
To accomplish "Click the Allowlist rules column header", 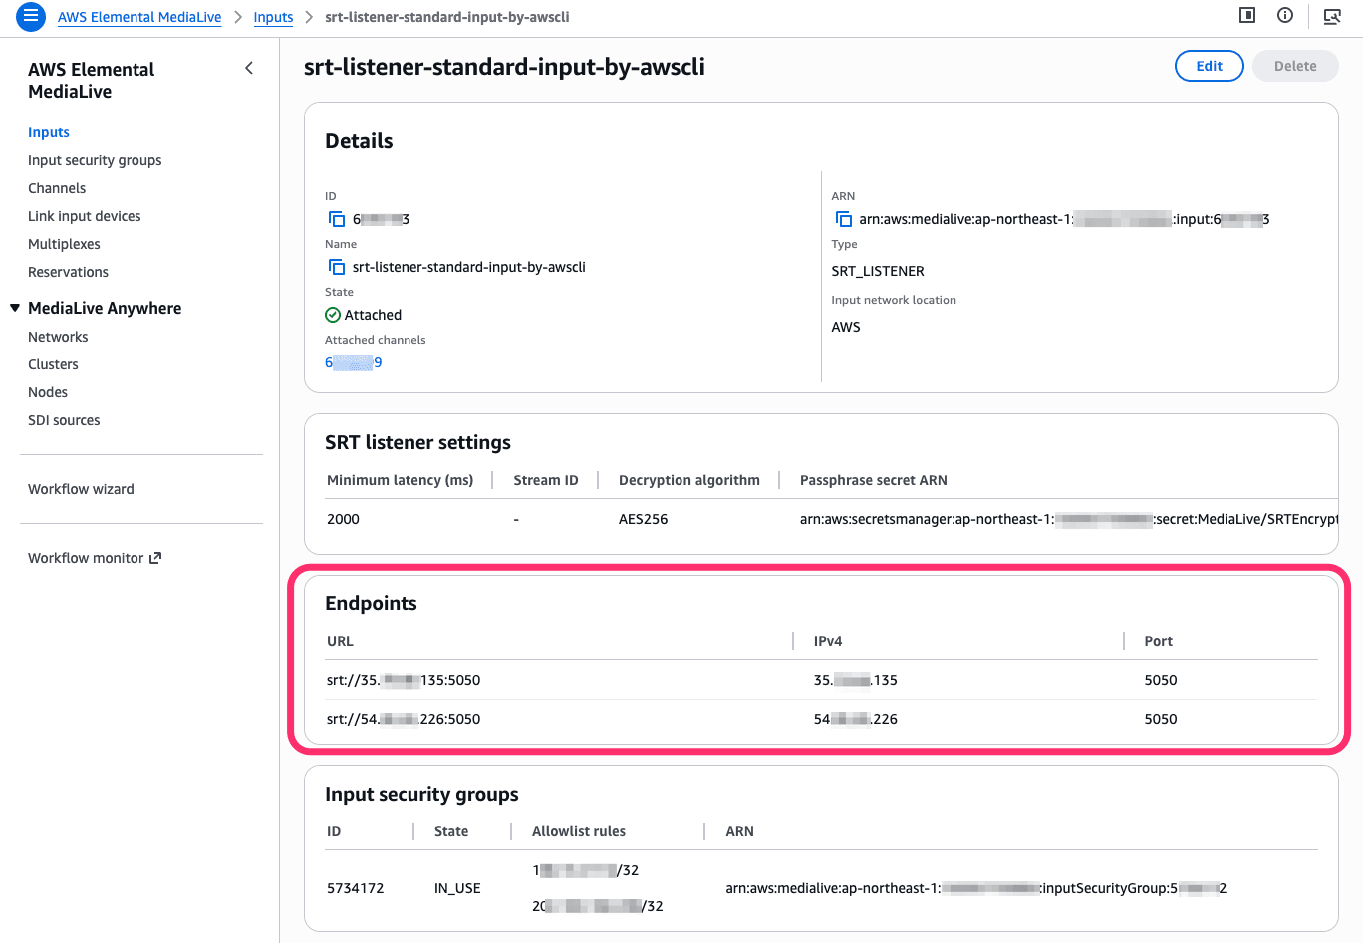I will click(x=579, y=831).
